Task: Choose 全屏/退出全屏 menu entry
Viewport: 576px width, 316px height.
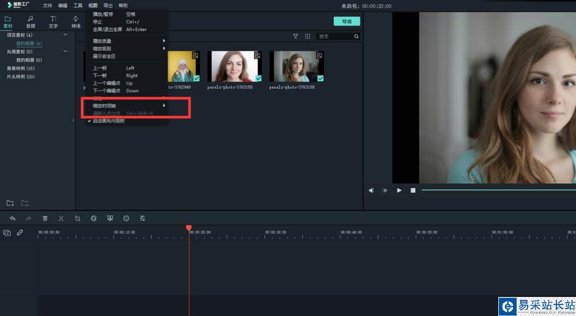Action: [127, 29]
